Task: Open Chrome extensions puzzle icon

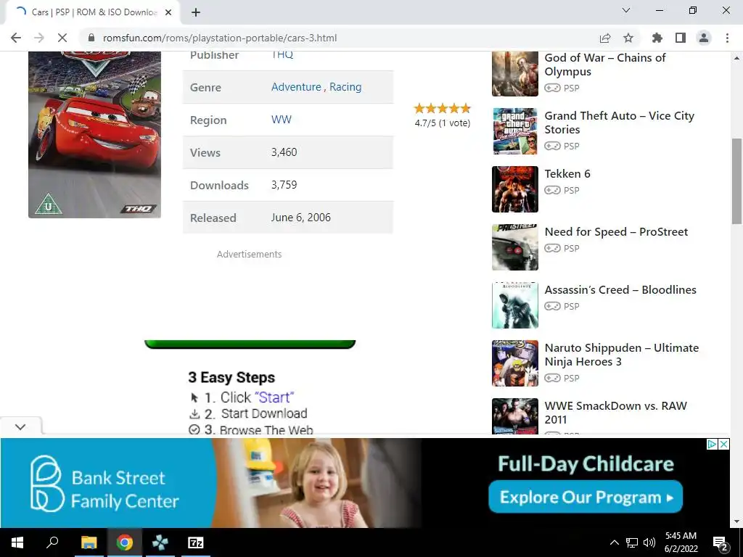Action: coord(657,38)
